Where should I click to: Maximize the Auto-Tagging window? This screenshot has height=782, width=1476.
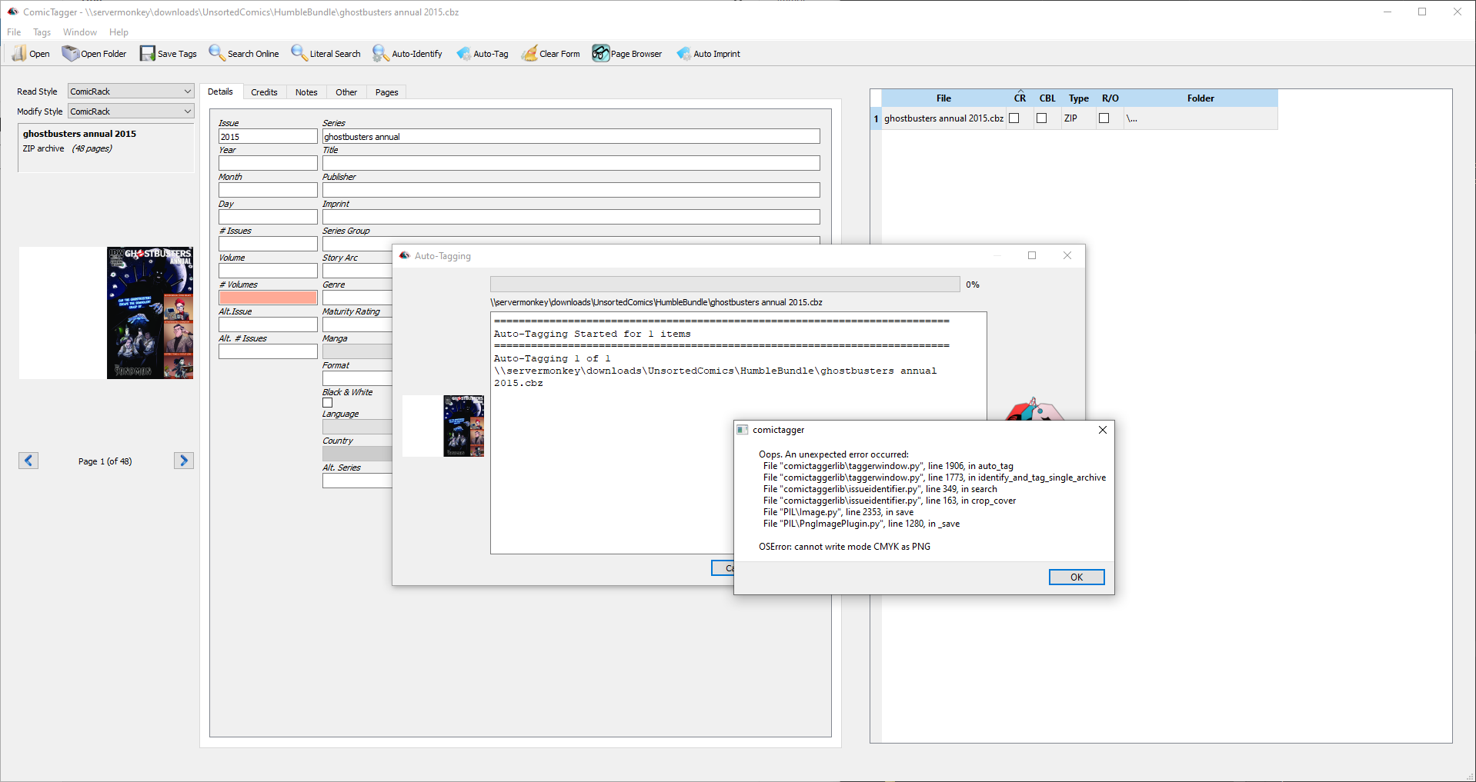(1032, 255)
